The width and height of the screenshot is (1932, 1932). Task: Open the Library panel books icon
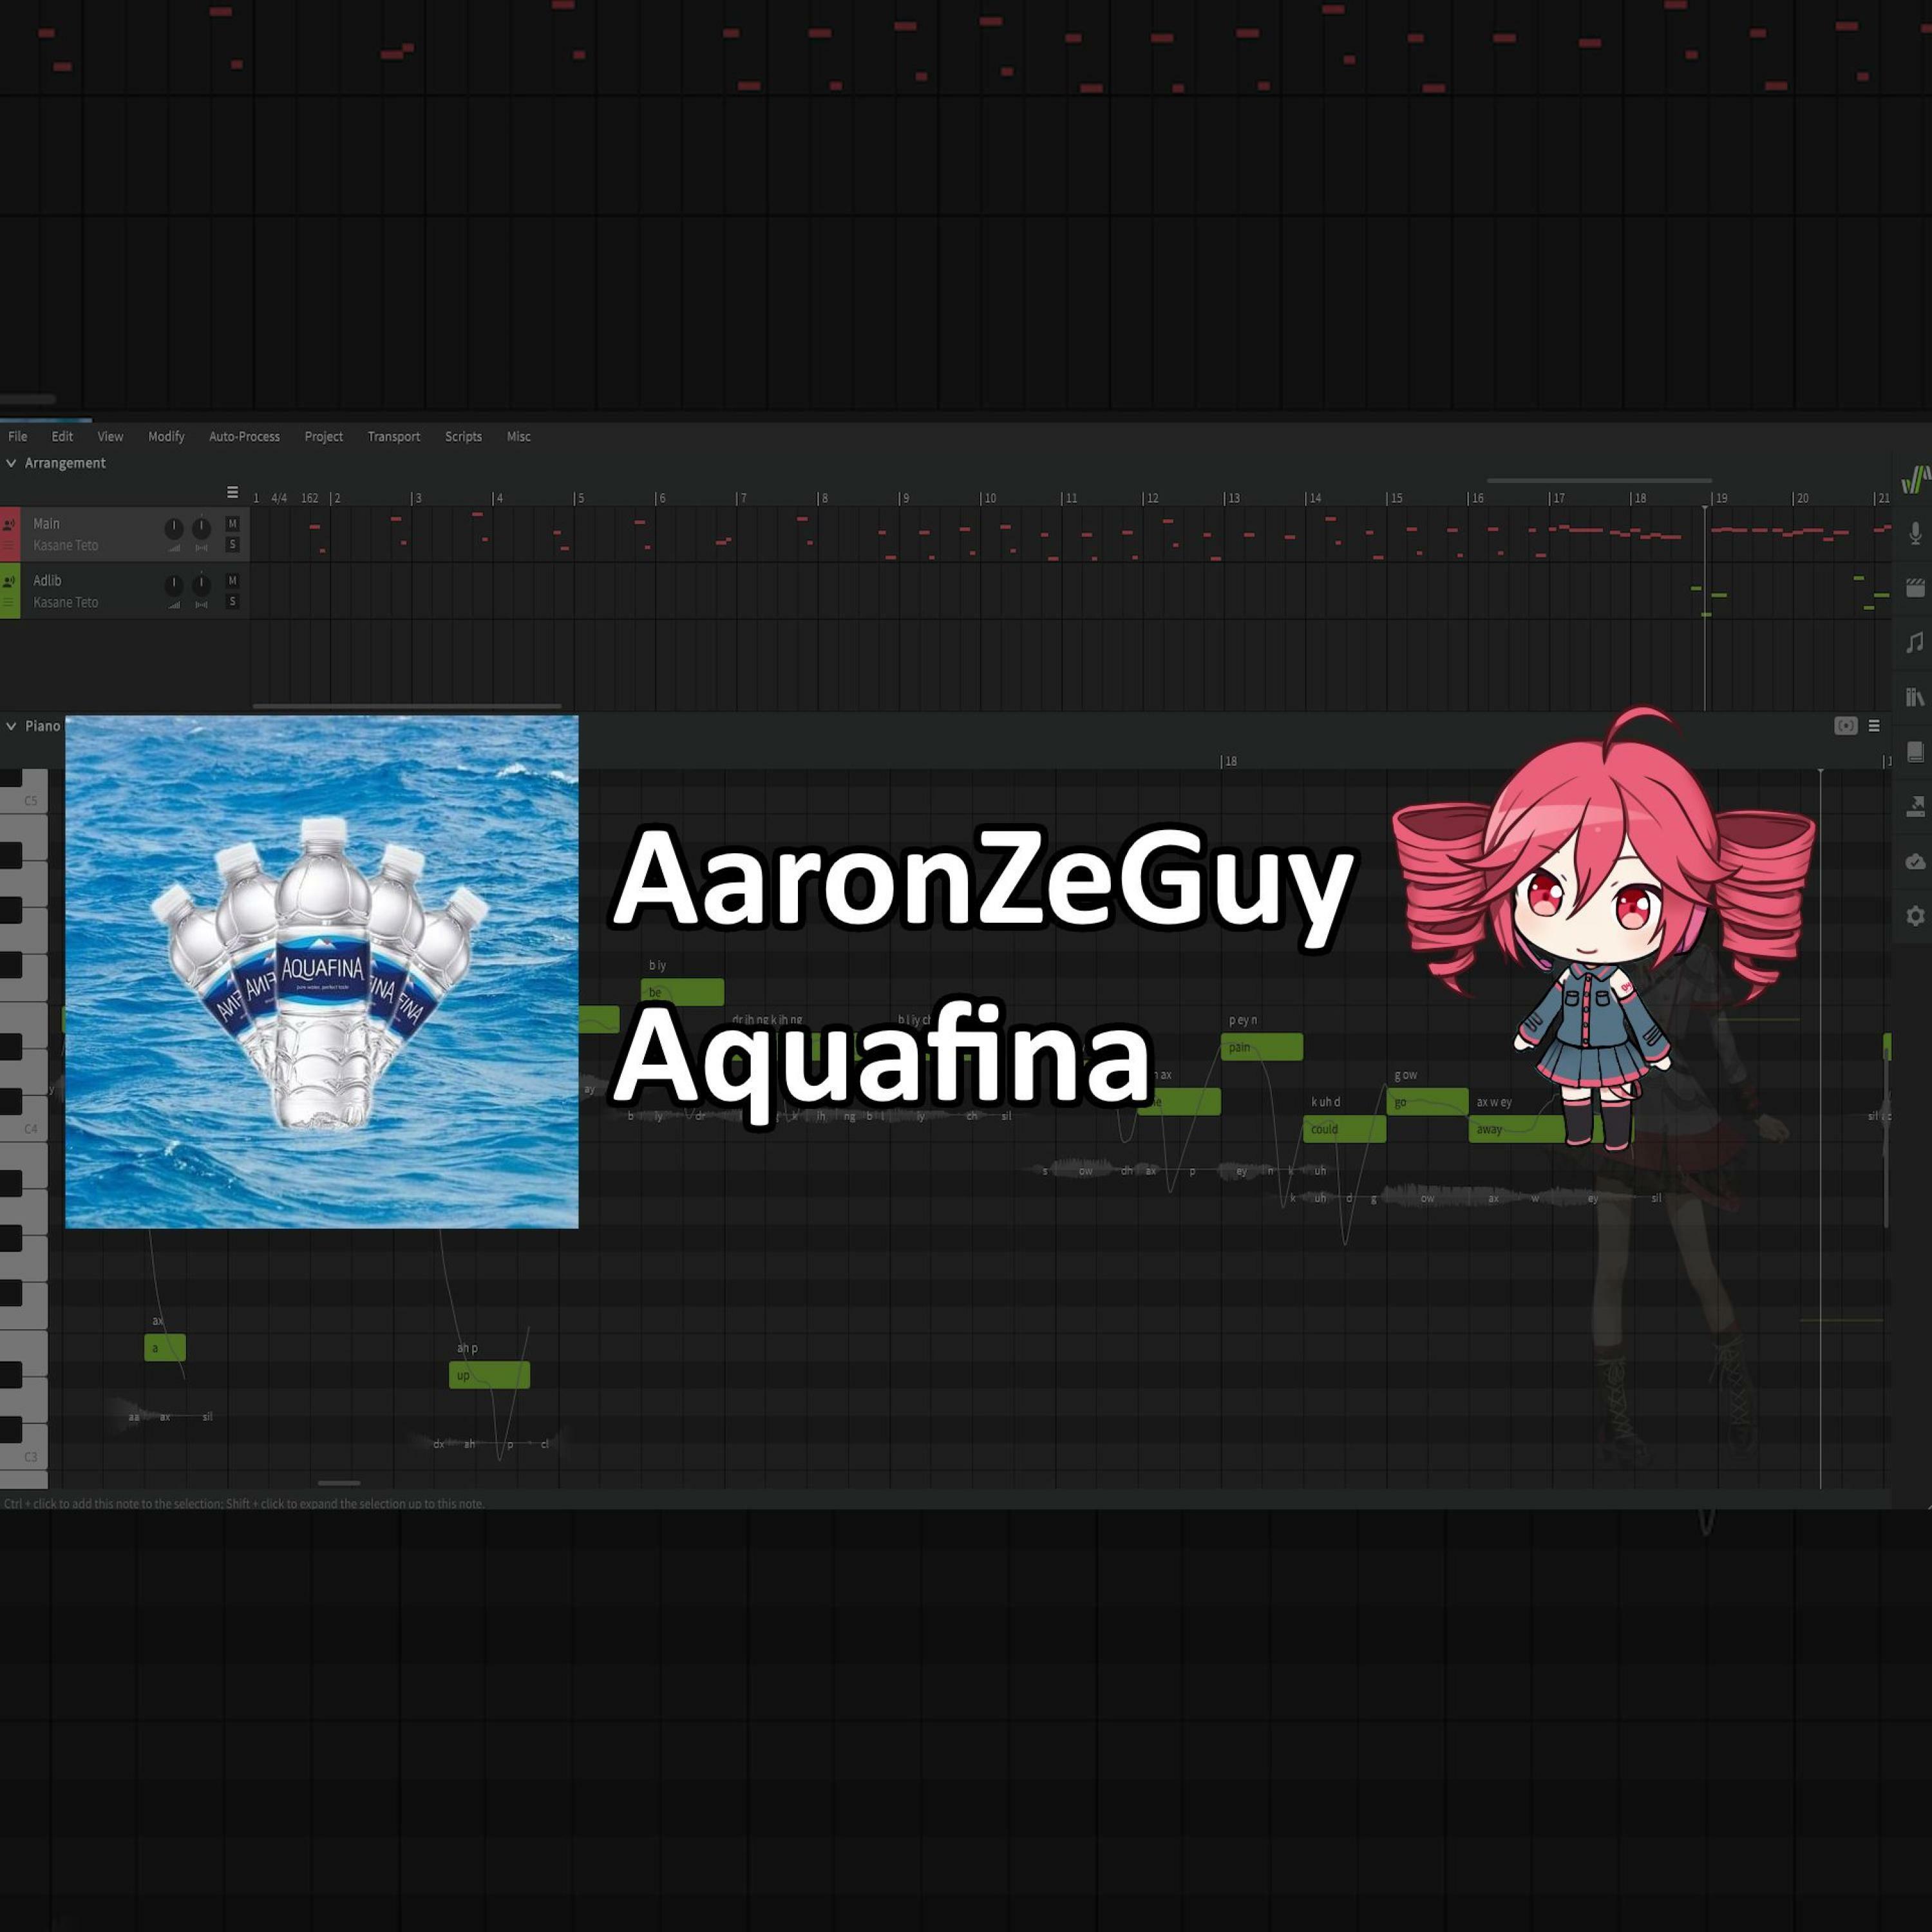(1915, 697)
